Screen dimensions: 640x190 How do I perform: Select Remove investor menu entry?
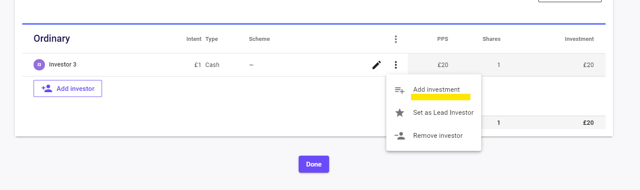(438, 136)
